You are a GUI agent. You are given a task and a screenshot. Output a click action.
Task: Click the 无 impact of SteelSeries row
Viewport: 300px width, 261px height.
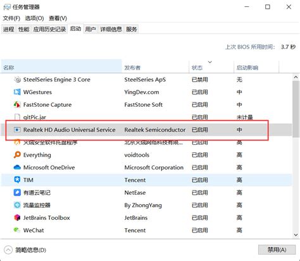pos(239,80)
